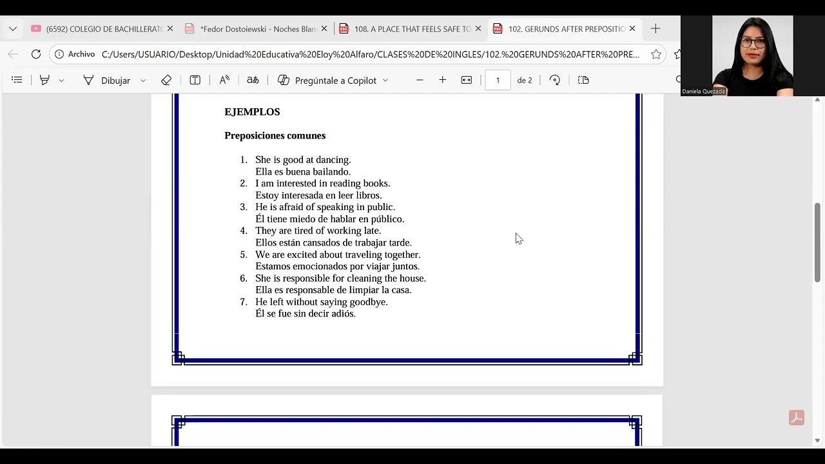Activate the Dibujar draw tool
Image resolution: width=825 pixels, height=464 pixels.
click(107, 80)
